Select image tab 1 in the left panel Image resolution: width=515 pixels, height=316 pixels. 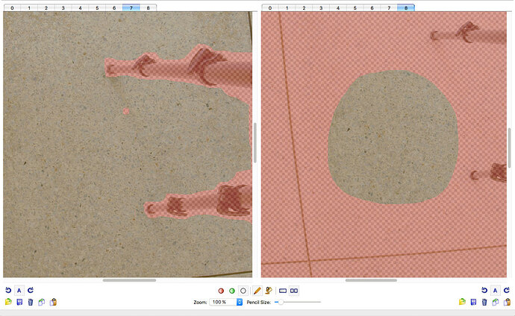coord(29,8)
